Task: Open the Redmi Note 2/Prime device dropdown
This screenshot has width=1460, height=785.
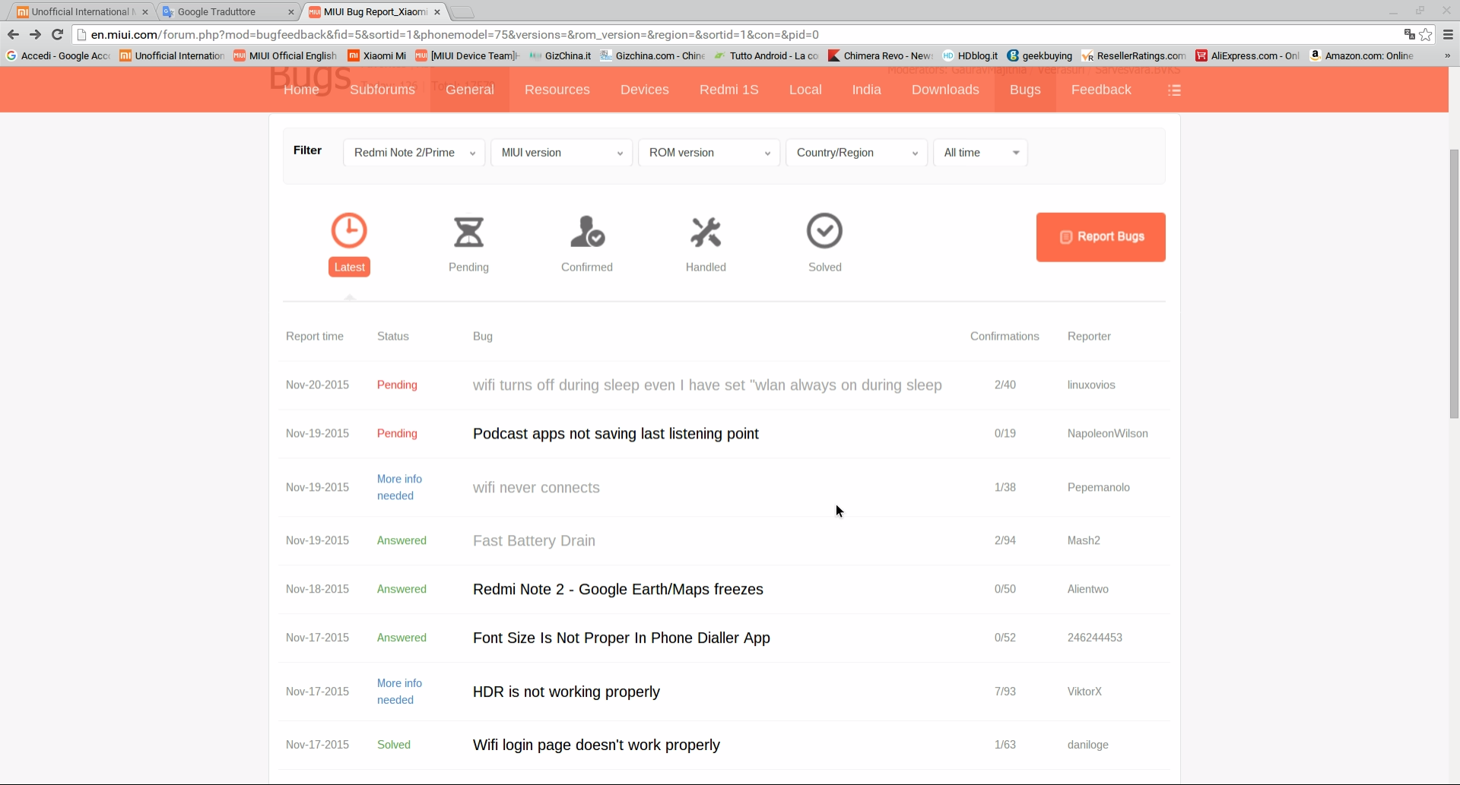Action: click(414, 153)
